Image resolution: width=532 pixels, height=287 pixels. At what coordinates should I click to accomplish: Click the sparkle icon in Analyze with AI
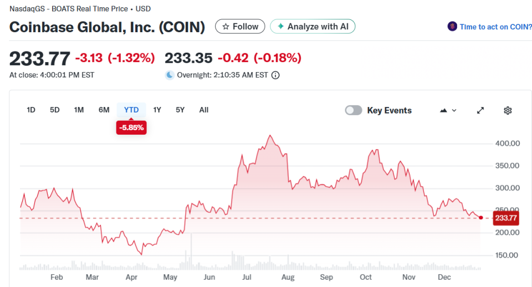(x=281, y=27)
